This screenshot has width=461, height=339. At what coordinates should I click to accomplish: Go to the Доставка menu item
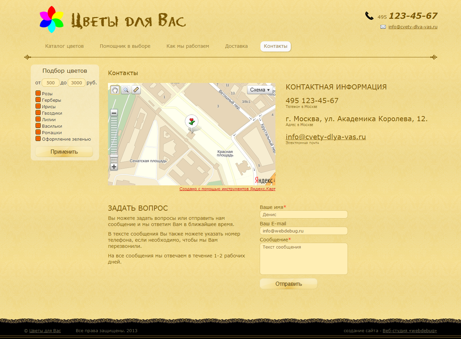pos(236,46)
